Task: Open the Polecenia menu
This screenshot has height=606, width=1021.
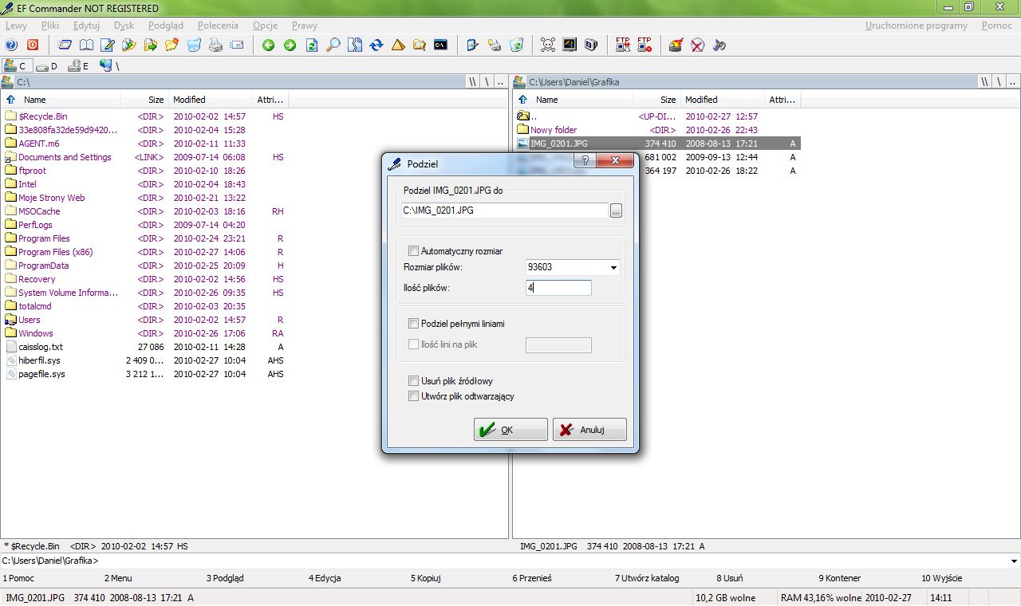Action: tap(218, 26)
